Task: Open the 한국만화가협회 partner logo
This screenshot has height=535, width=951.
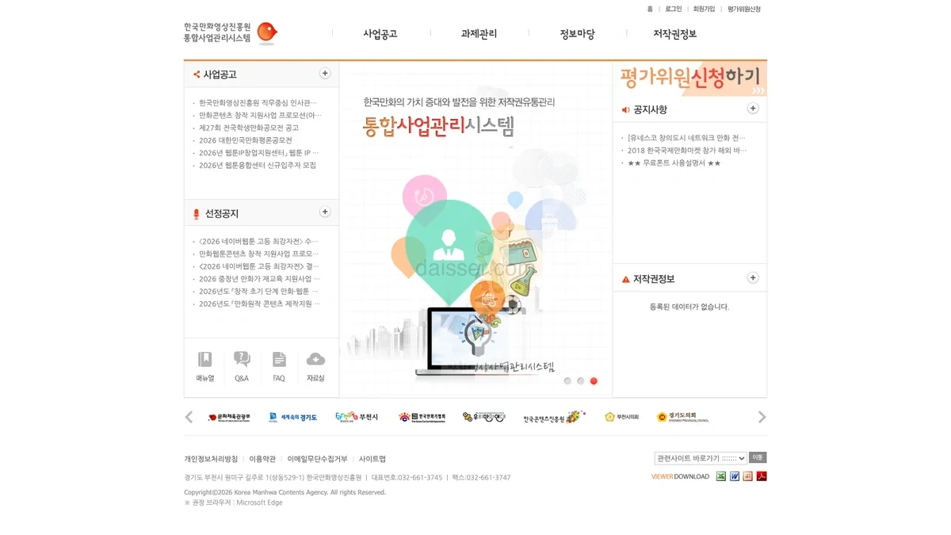Action: (x=422, y=417)
